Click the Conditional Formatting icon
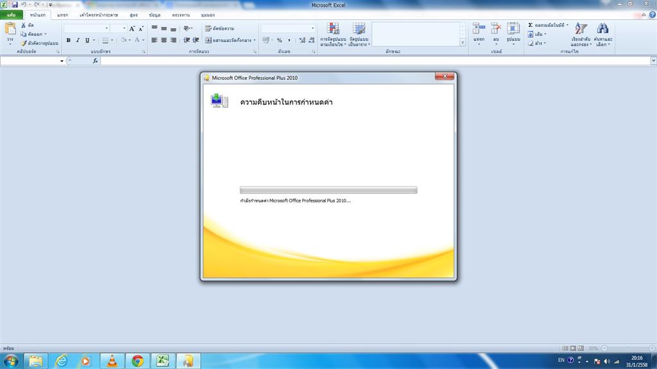Viewport: 657px width, 369px height. click(333, 28)
